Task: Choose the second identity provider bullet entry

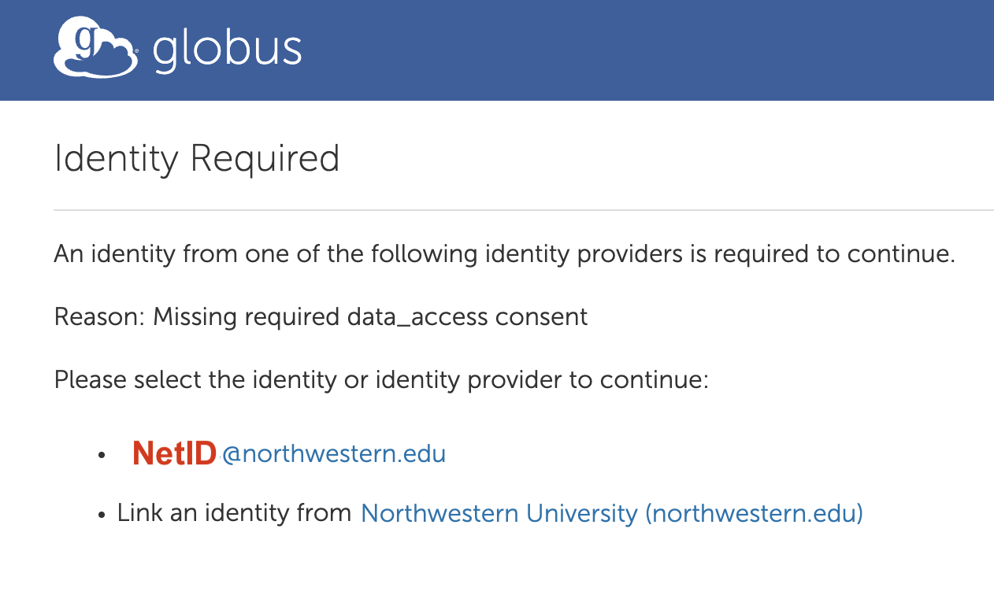Action: coord(488,512)
